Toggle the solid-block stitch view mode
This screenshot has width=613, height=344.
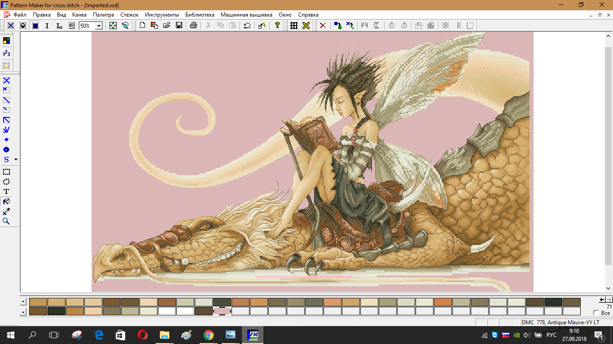point(35,26)
